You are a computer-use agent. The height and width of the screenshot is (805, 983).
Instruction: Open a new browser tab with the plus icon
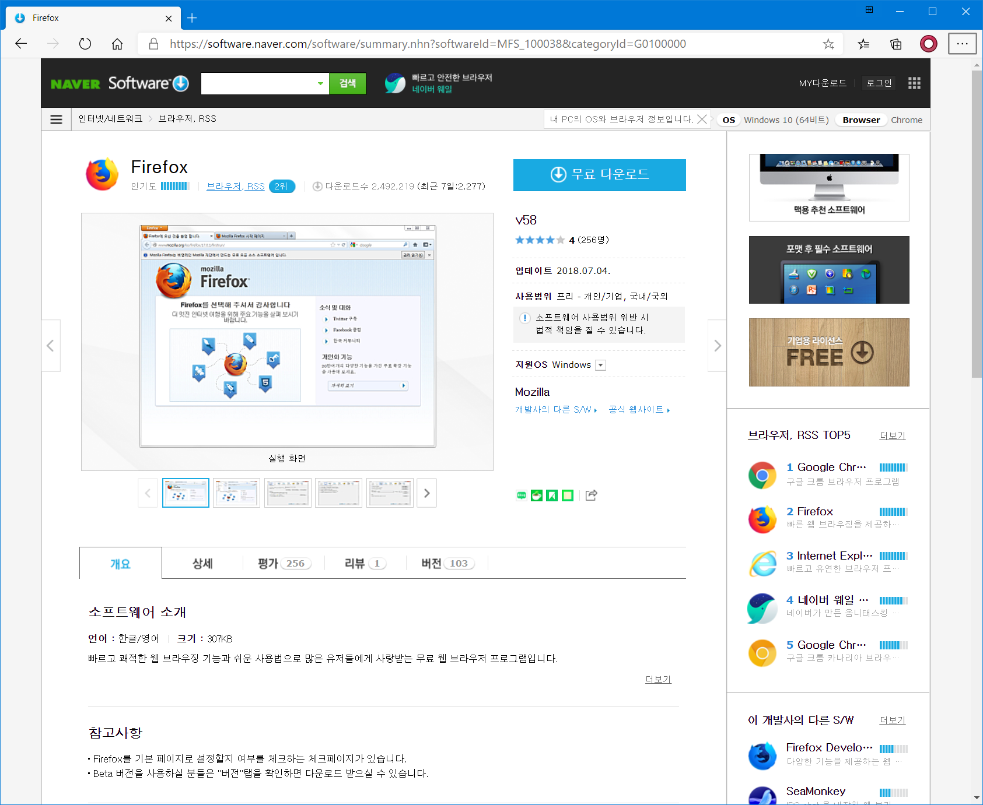click(x=192, y=18)
